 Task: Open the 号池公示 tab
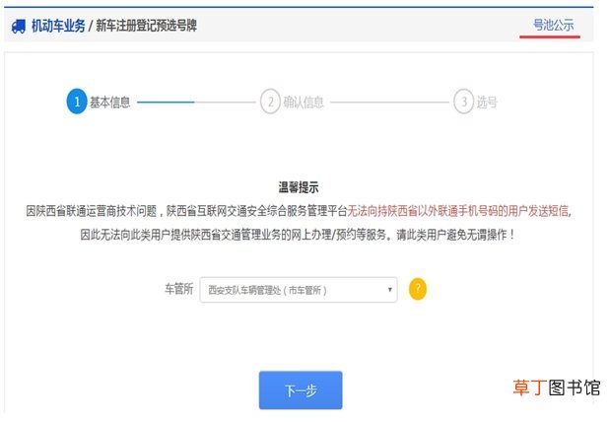[553, 26]
